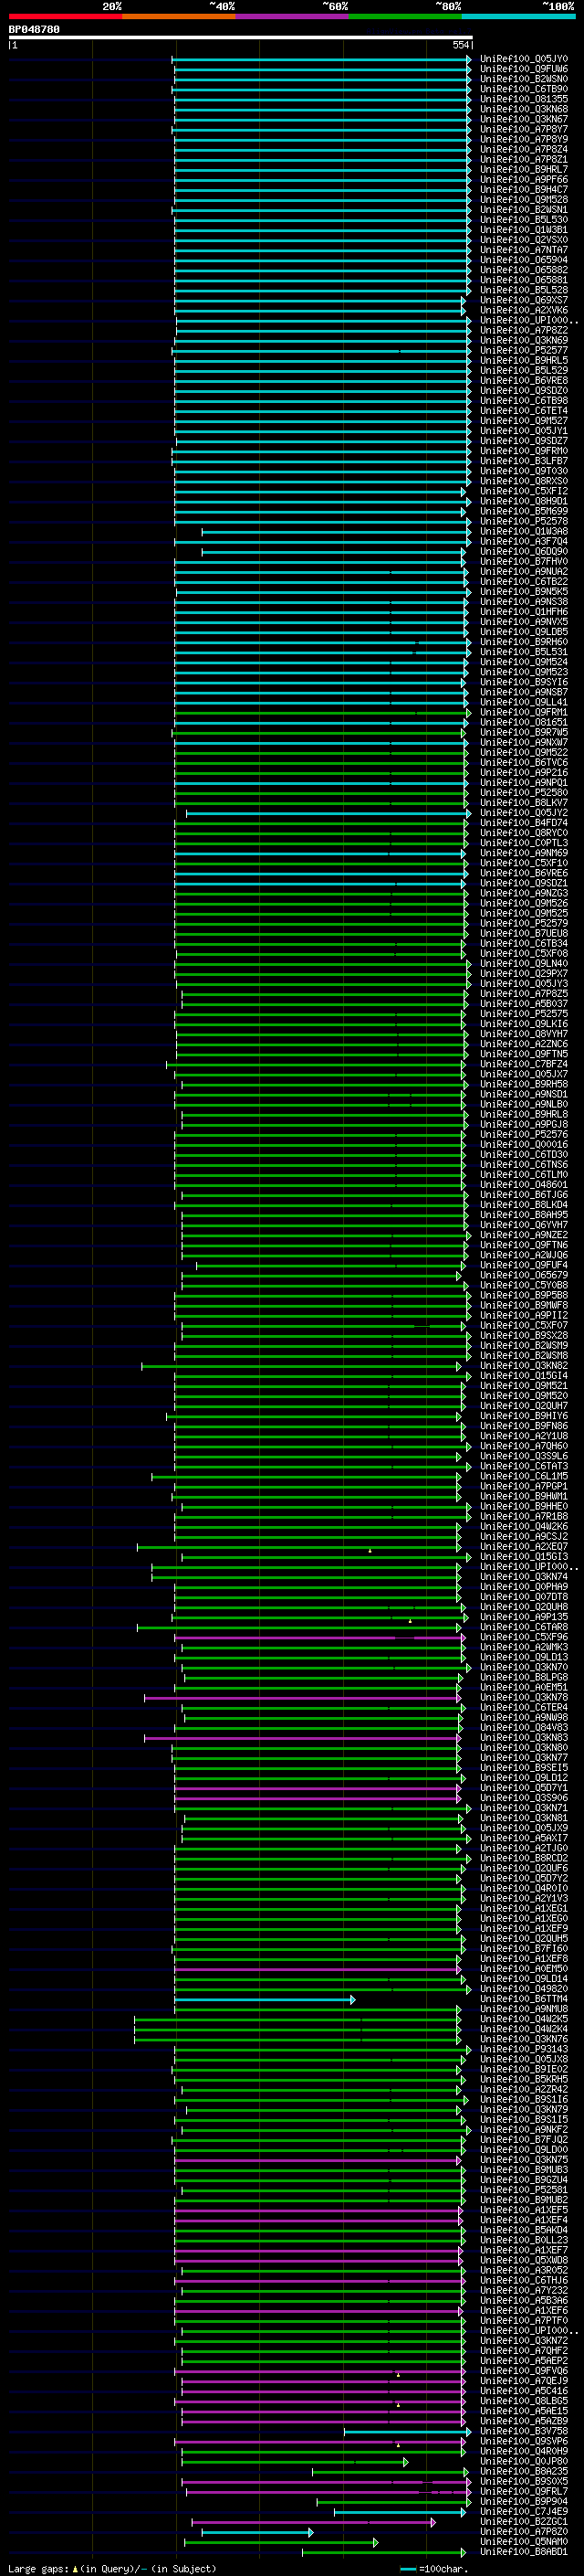Select the hit label UniRef100_Q0JP80
584x2576 pixels.
point(524,2462)
